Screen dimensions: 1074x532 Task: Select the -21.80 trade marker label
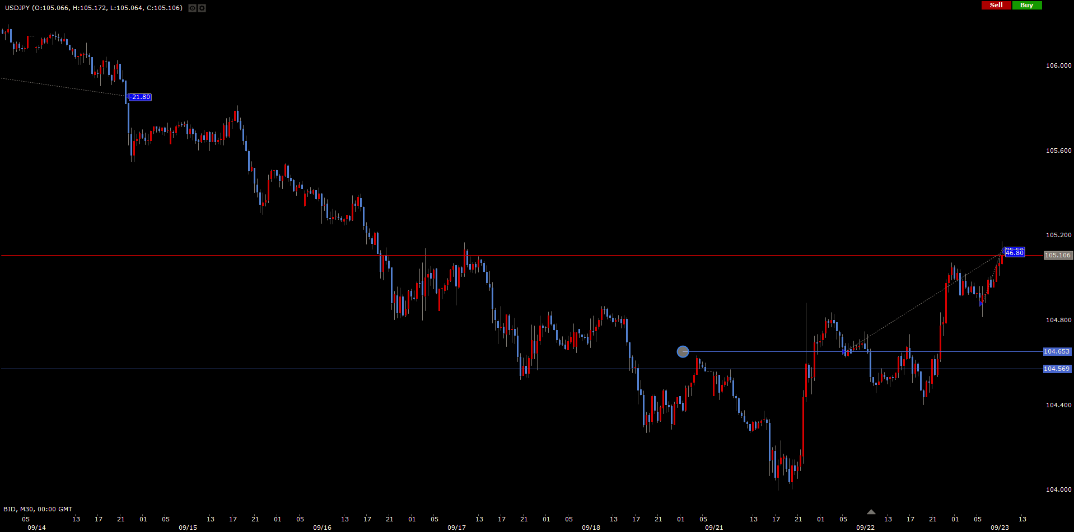tap(140, 97)
